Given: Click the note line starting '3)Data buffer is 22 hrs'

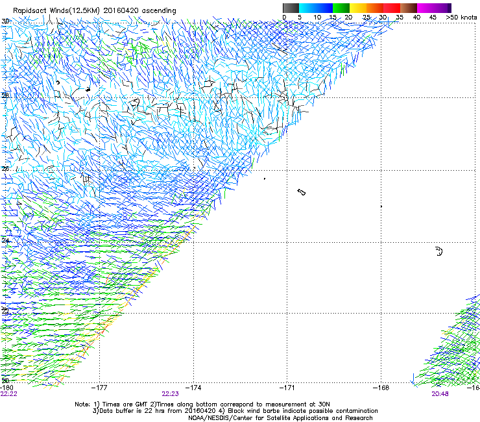Looking at the screenshot, I should [235, 411].
